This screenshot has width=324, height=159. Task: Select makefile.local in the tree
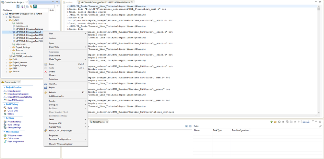click(x=22, y=26)
